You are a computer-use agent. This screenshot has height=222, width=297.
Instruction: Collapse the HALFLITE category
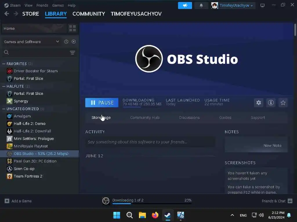(3, 86)
